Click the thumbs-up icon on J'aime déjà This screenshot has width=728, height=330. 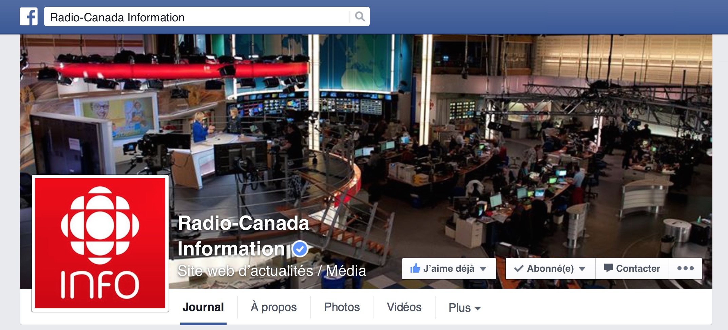415,268
